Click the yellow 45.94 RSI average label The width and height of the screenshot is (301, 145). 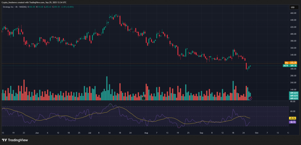(292, 118)
